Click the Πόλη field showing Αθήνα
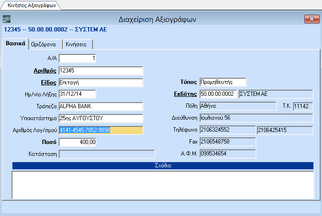Image resolution: width=322 pixels, height=216 pixels. coord(238,106)
